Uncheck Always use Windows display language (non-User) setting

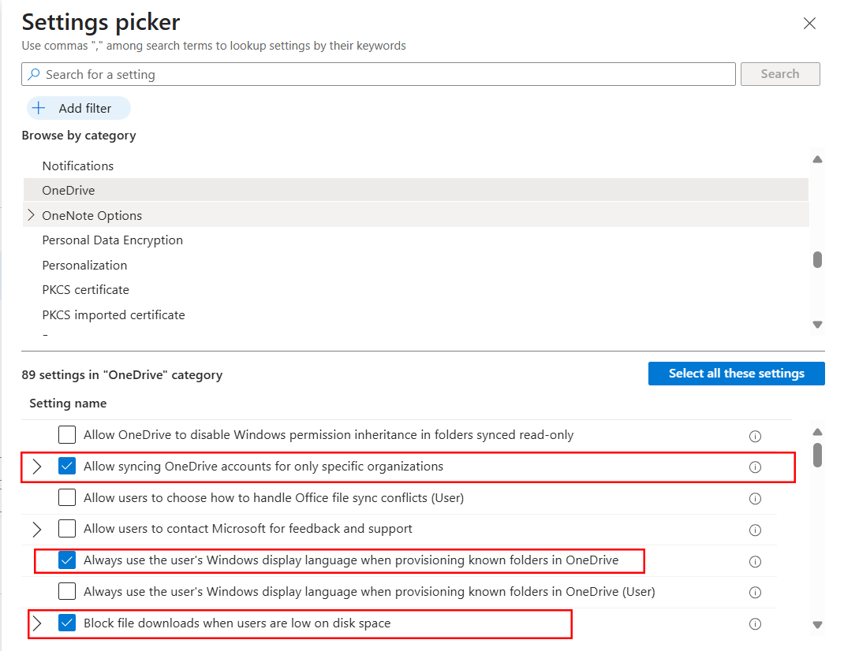pos(67,560)
